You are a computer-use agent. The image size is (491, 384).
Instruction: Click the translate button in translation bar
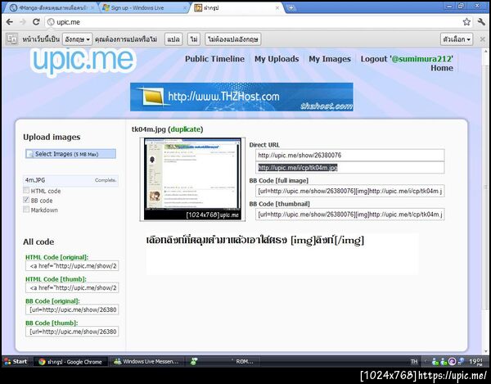point(173,39)
